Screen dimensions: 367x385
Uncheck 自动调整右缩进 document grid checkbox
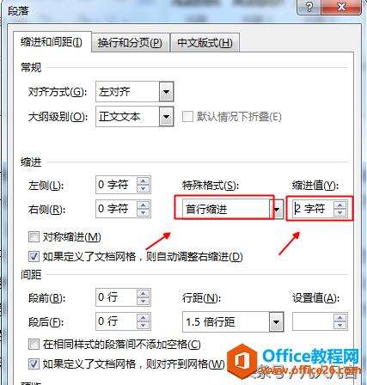point(34,256)
